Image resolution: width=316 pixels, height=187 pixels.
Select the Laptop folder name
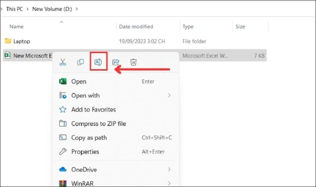pyautogui.click(x=22, y=41)
